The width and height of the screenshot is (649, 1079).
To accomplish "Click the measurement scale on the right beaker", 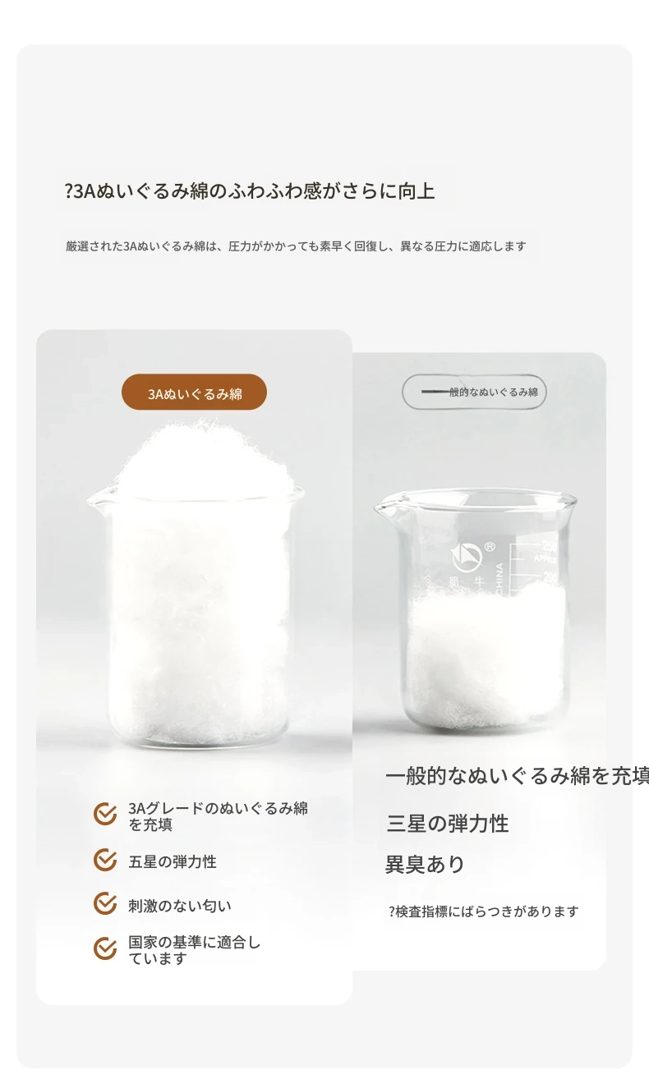I will coord(534,570).
